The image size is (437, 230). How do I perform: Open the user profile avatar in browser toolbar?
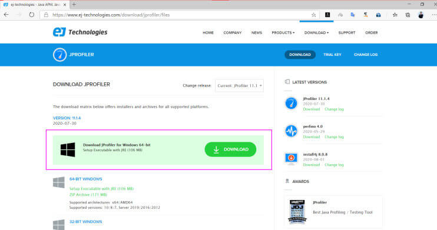click(421, 15)
